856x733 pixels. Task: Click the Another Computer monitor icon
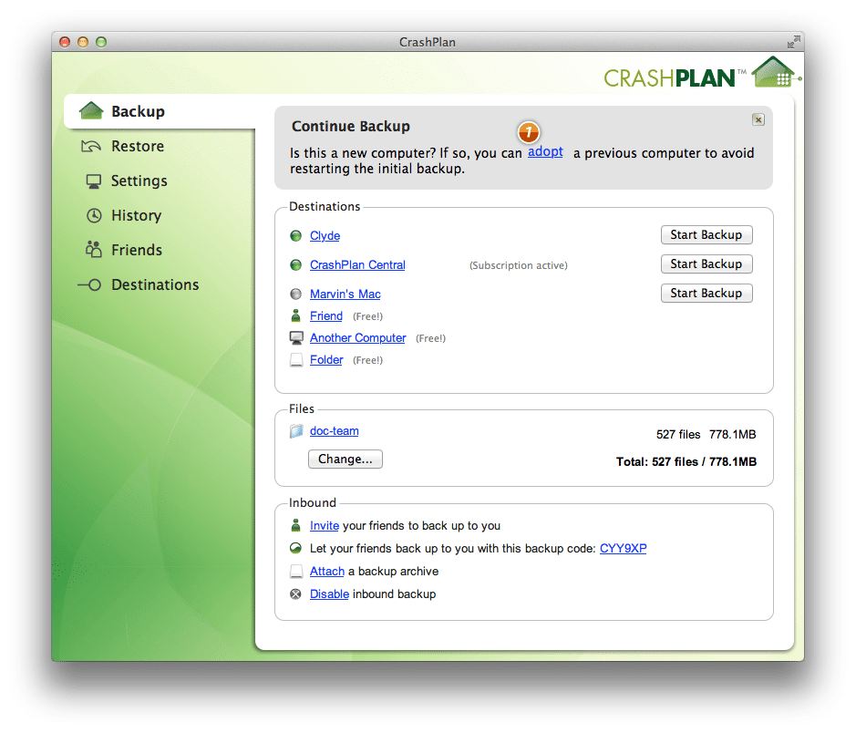[296, 338]
